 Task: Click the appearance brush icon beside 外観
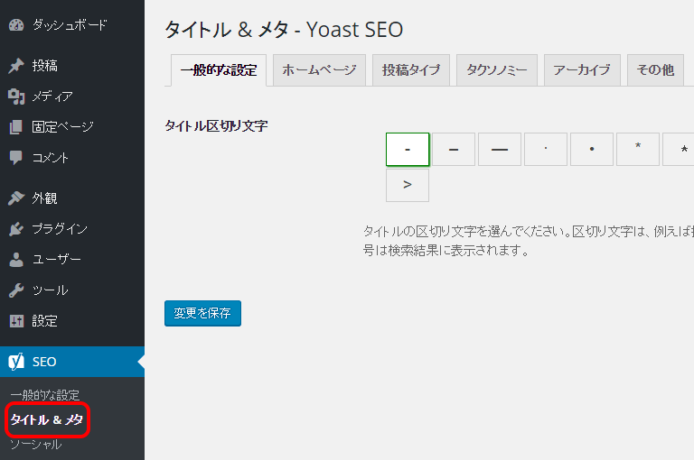16,198
